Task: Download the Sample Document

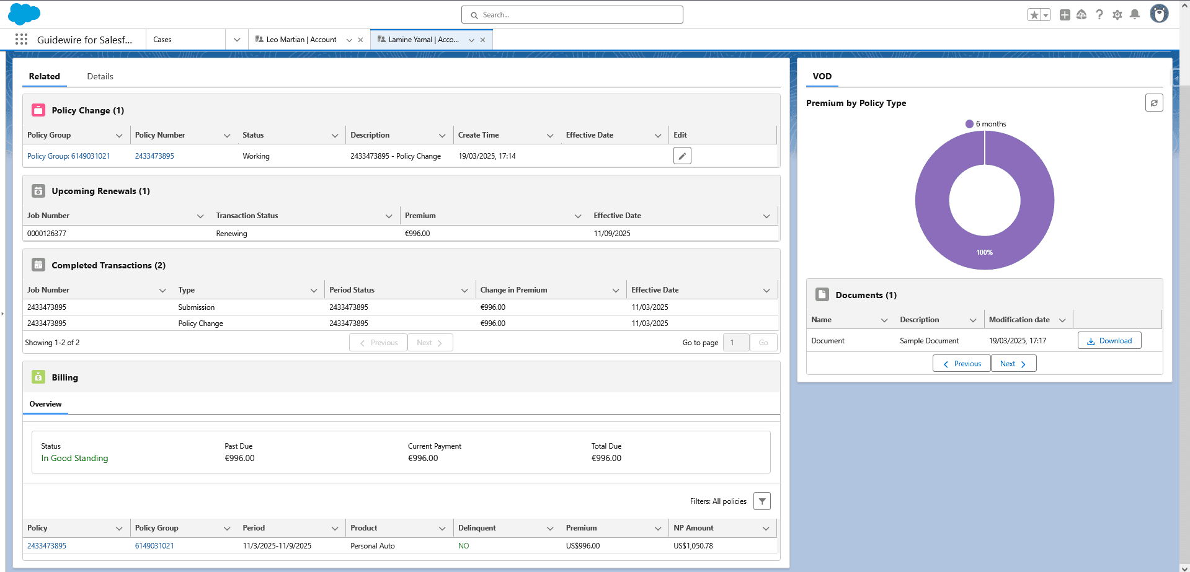Action: [1109, 341]
